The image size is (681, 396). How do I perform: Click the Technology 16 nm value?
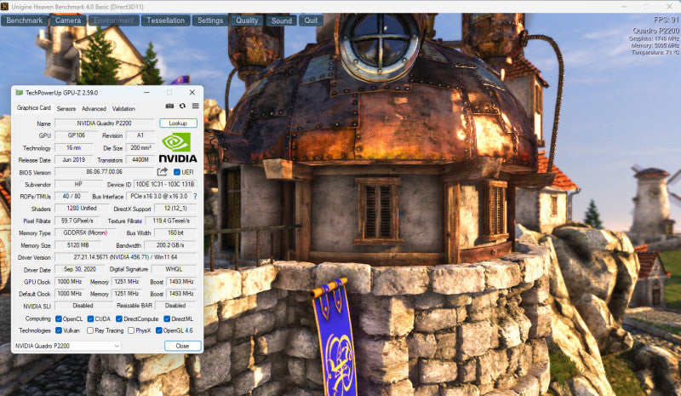coord(74,148)
